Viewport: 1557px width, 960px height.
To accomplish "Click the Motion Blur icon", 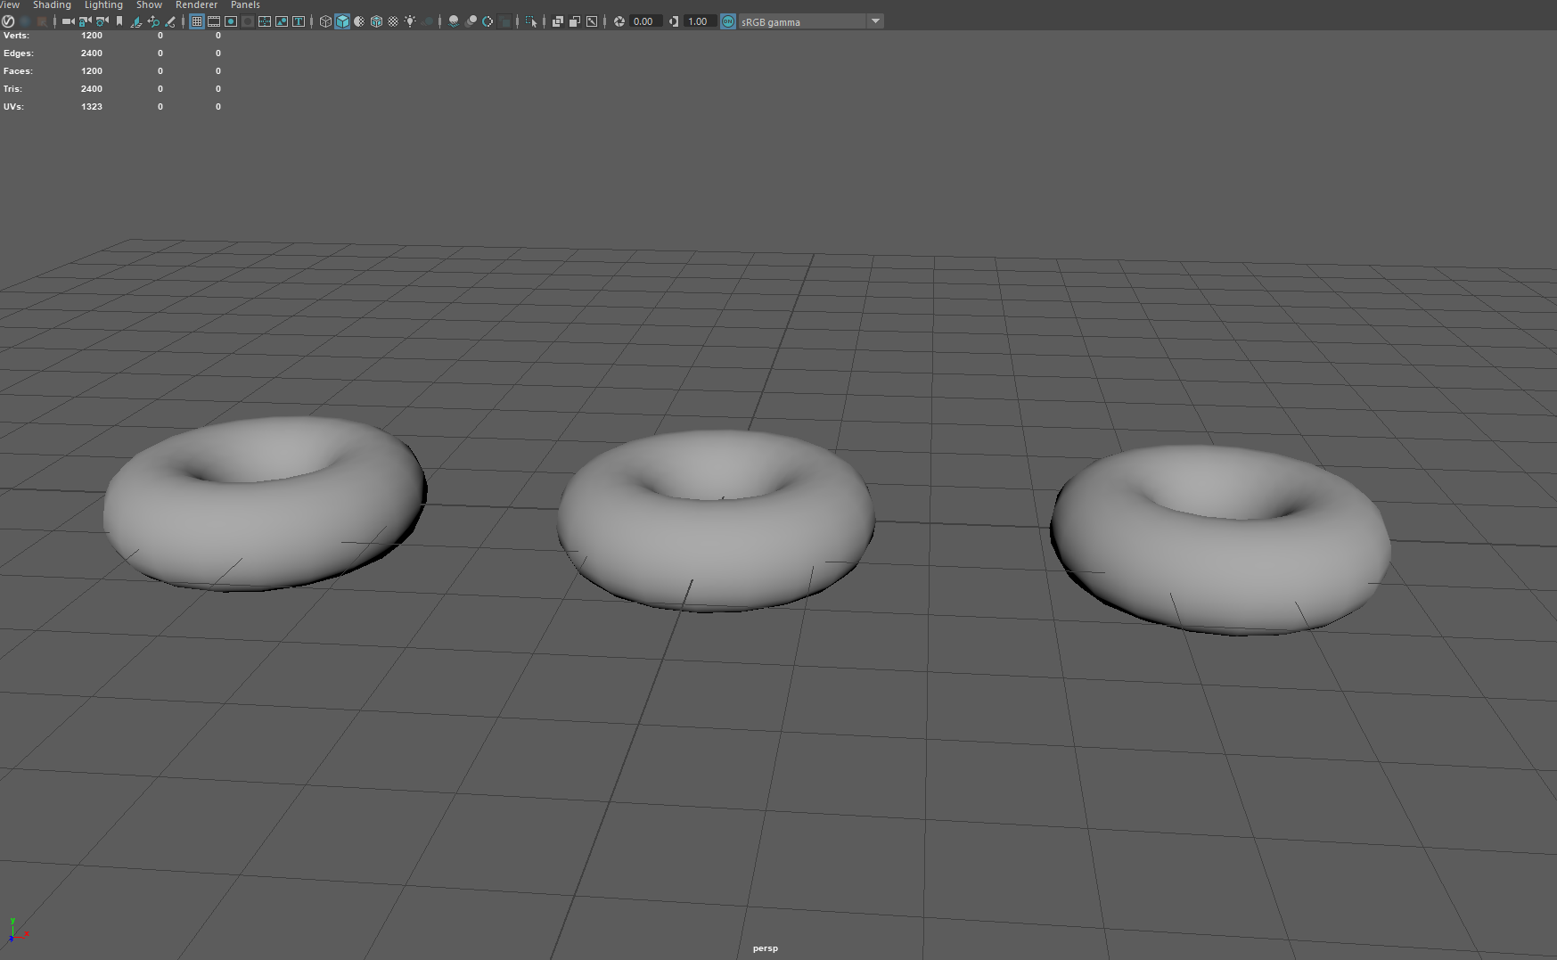I will pos(470,21).
